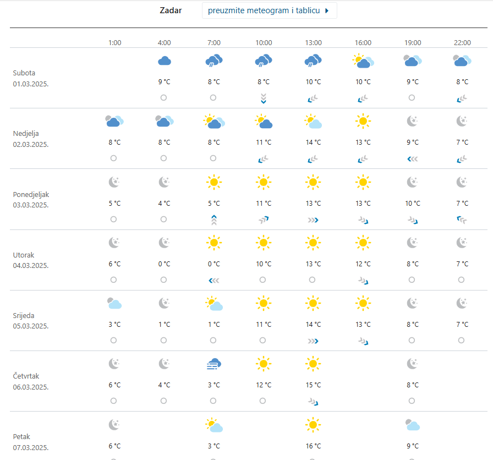The width and height of the screenshot is (493, 460).
Task: Click the 16 °C temperature for Petak
Action: point(313,446)
